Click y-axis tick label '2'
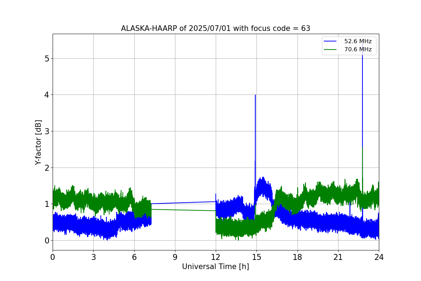Screen dimensions: 421x281 click(x=47, y=168)
